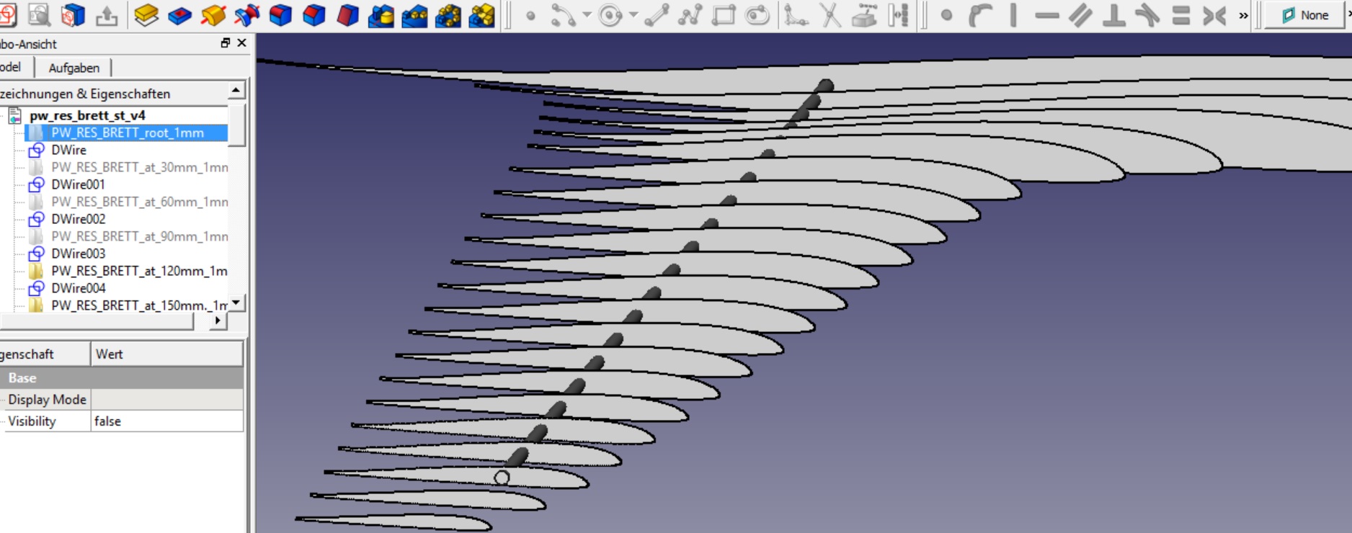Switch to the Aufgaben tab
Image resolution: width=1352 pixels, height=533 pixels.
coord(74,68)
